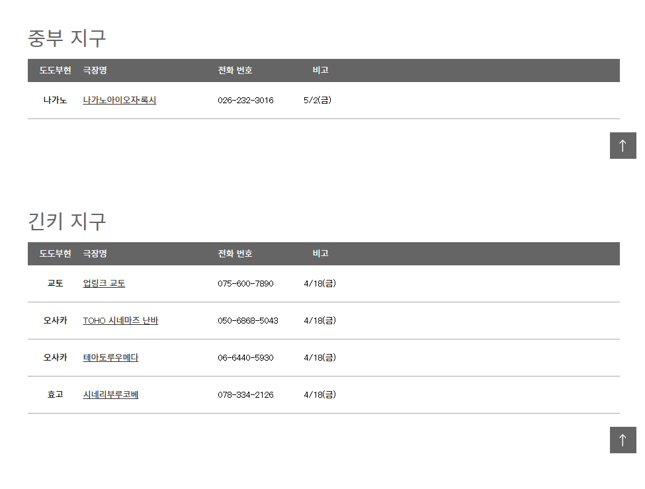Screen dimensions: 645x489
Task: Open the 나가노아이오자 록시 theater link
Action: click(119, 101)
